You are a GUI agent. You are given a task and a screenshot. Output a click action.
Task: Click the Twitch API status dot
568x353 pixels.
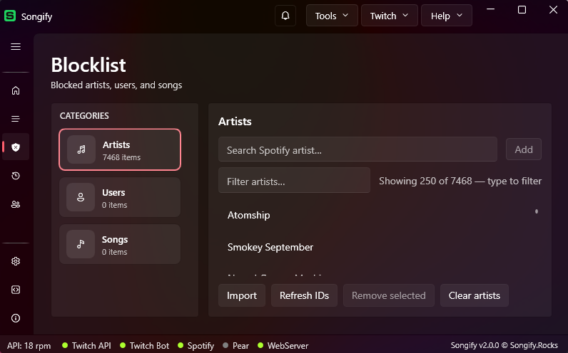(65, 345)
